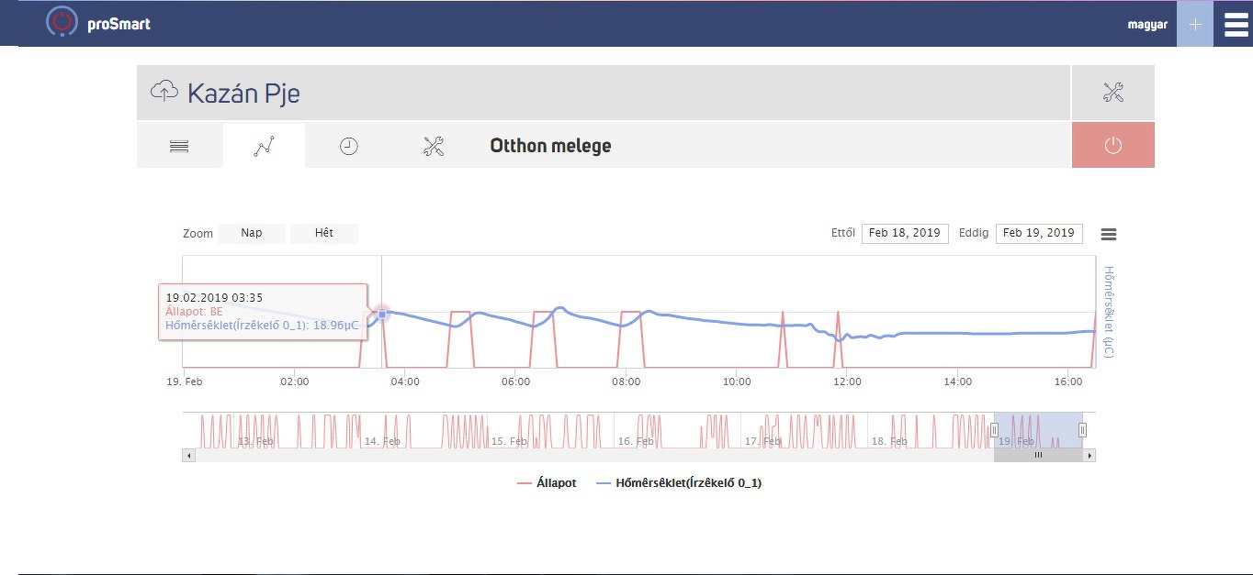Click the navigator scrollbar left arrow
The height and width of the screenshot is (575, 1253).
188,455
